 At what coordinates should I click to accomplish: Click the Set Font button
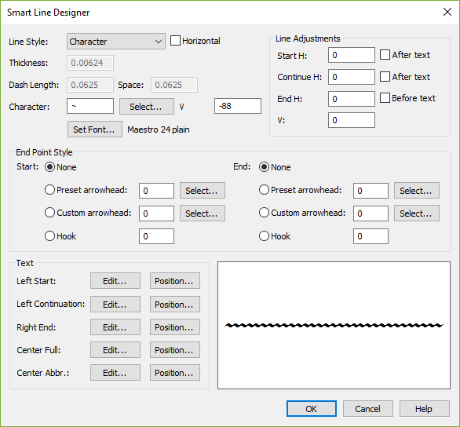(x=95, y=130)
